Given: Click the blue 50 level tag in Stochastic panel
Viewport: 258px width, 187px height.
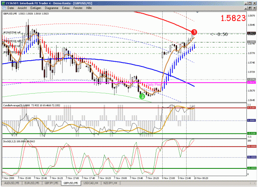Looking at the screenshot, I should [x=252, y=157].
